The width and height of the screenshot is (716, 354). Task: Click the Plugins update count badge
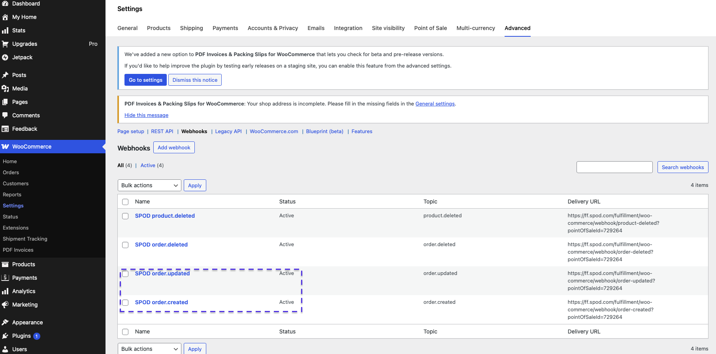point(37,336)
